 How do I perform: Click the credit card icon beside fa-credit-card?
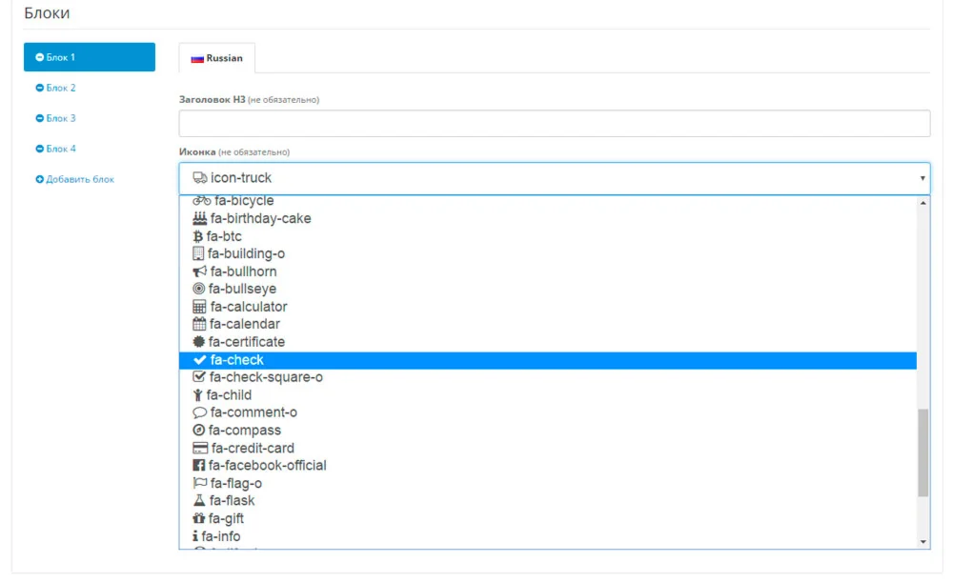tap(200, 448)
